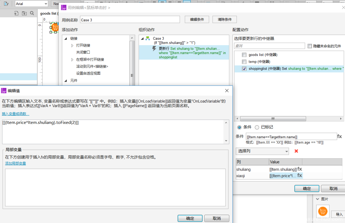Click the 列 column header
Image resolution: width=345 pixels, height=223 pixels.
pyautogui.click(x=252, y=162)
